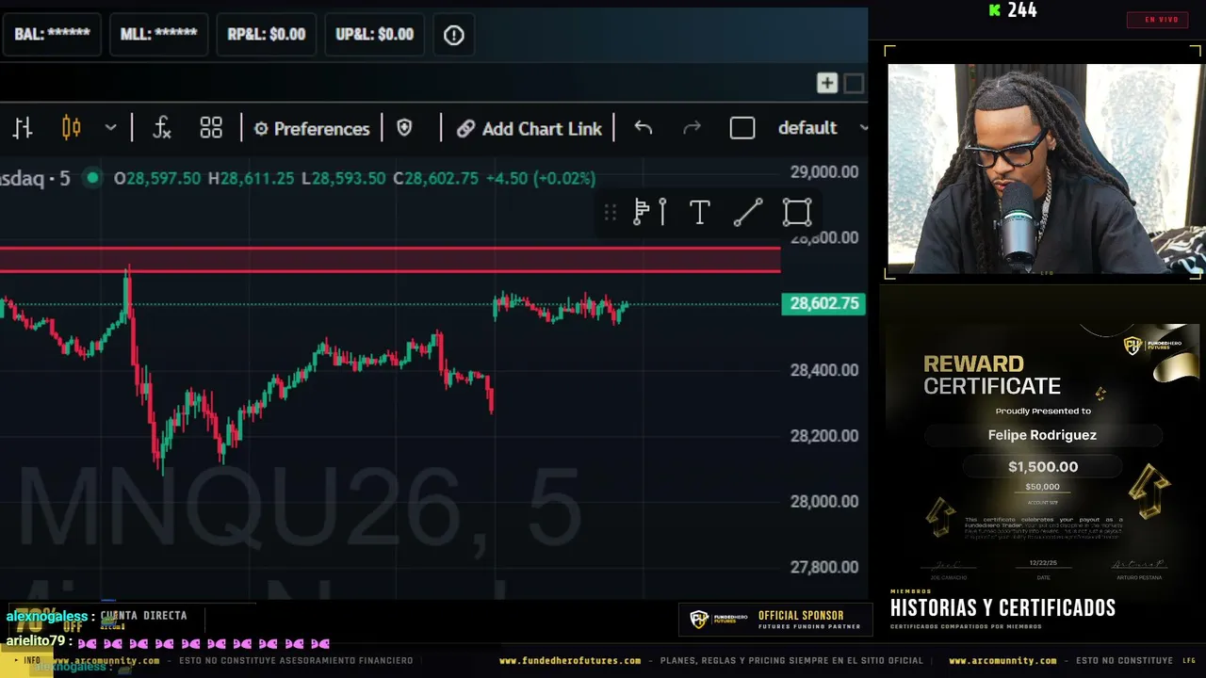Image resolution: width=1206 pixels, height=678 pixels.
Task: Click the HISTORIAS Y CERTIFICADOS heading
Action: coord(1002,608)
